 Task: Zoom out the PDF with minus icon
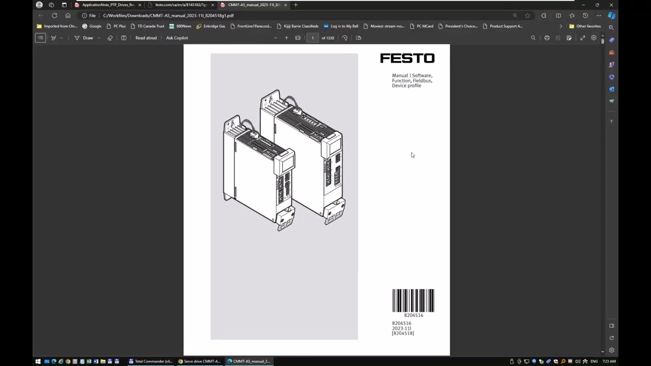pos(276,38)
